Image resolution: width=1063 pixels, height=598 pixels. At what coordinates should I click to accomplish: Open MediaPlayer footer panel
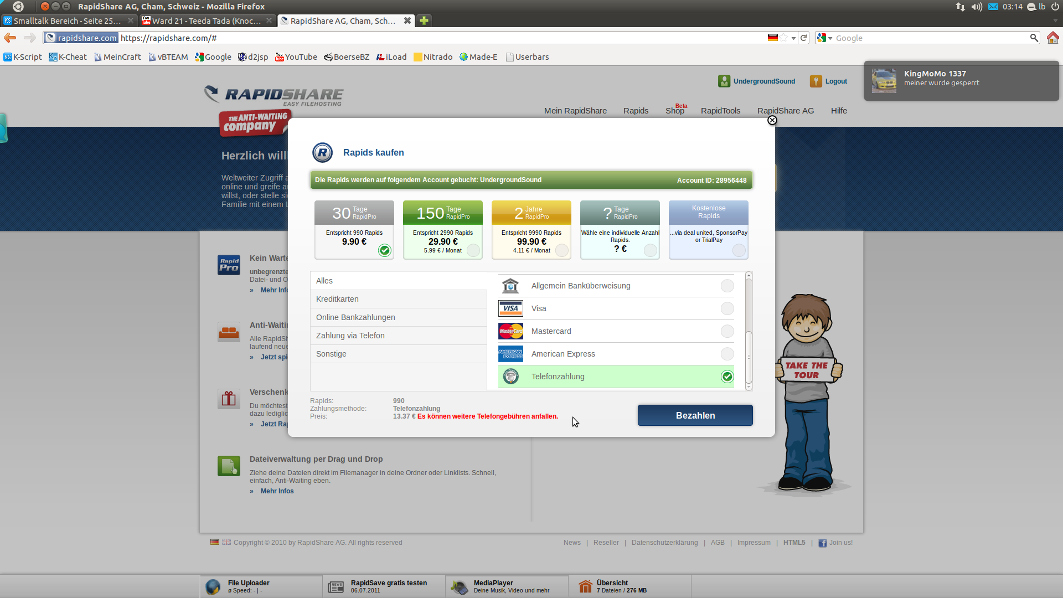pos(507,586)
